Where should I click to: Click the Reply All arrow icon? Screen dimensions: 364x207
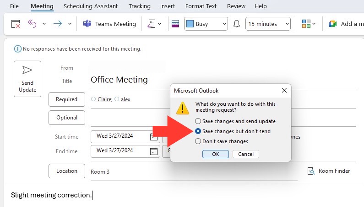point(32,24)
